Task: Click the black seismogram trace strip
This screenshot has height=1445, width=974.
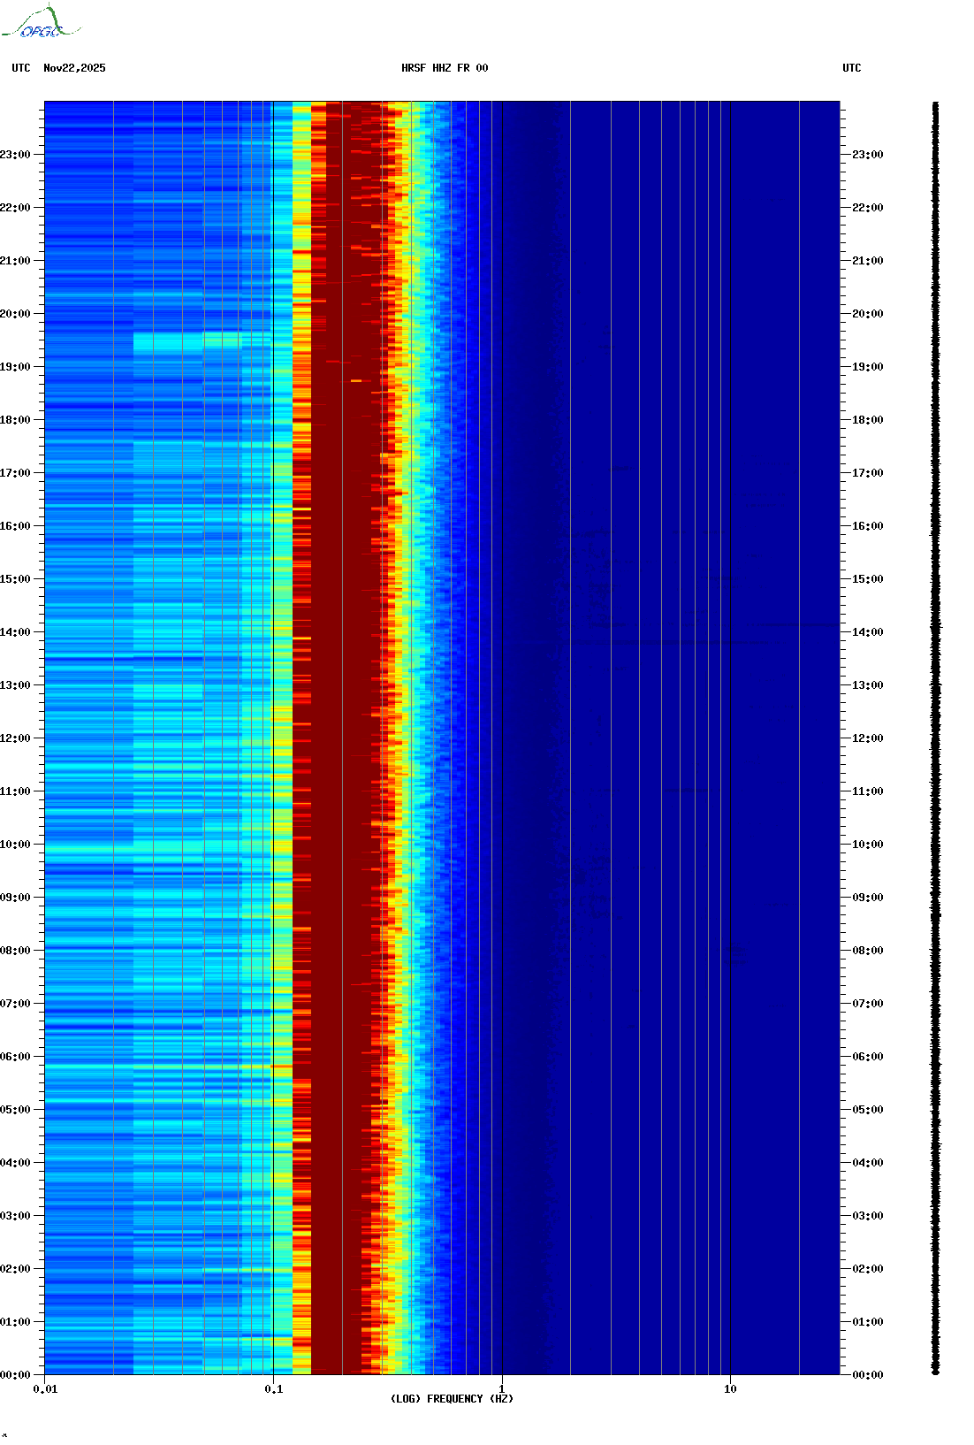Action: (935, 738)
